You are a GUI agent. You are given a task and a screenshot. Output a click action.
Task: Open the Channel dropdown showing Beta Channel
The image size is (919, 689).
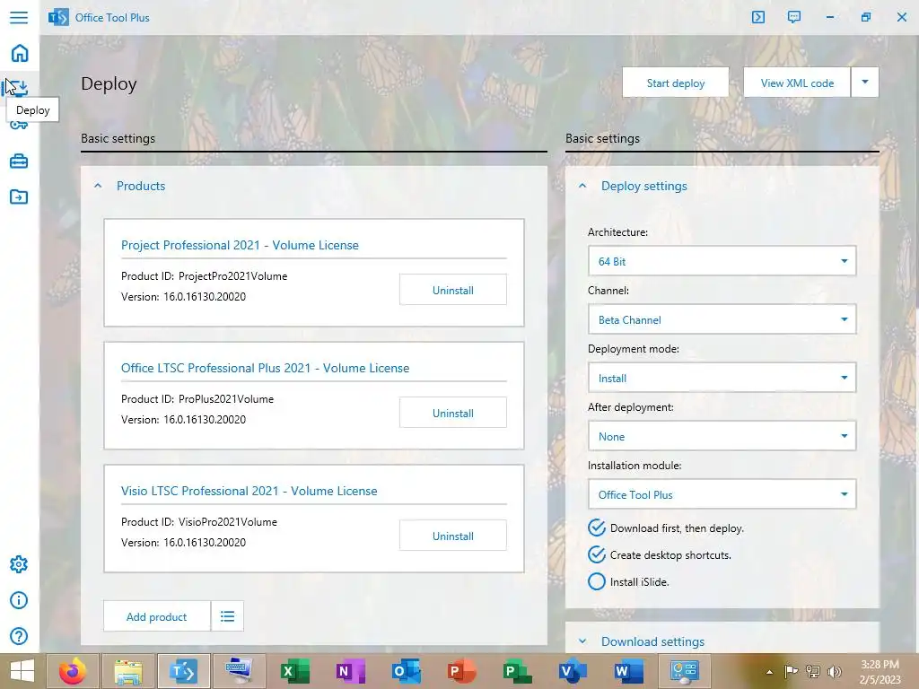coord(722,319)
